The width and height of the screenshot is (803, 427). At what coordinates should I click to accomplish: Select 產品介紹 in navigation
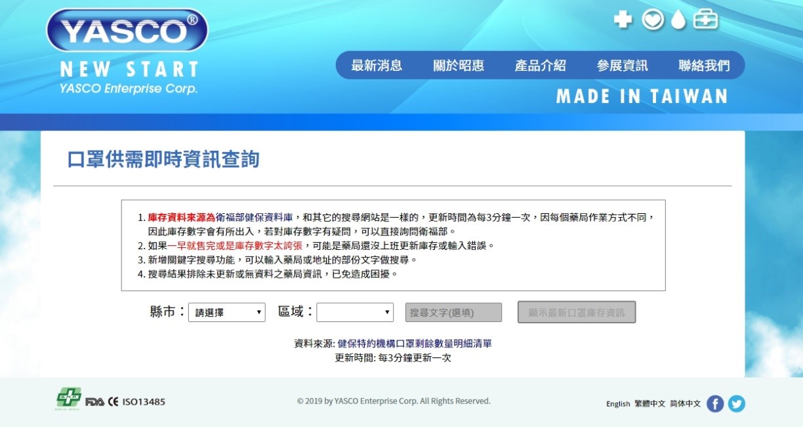click(x=541, y=66)
